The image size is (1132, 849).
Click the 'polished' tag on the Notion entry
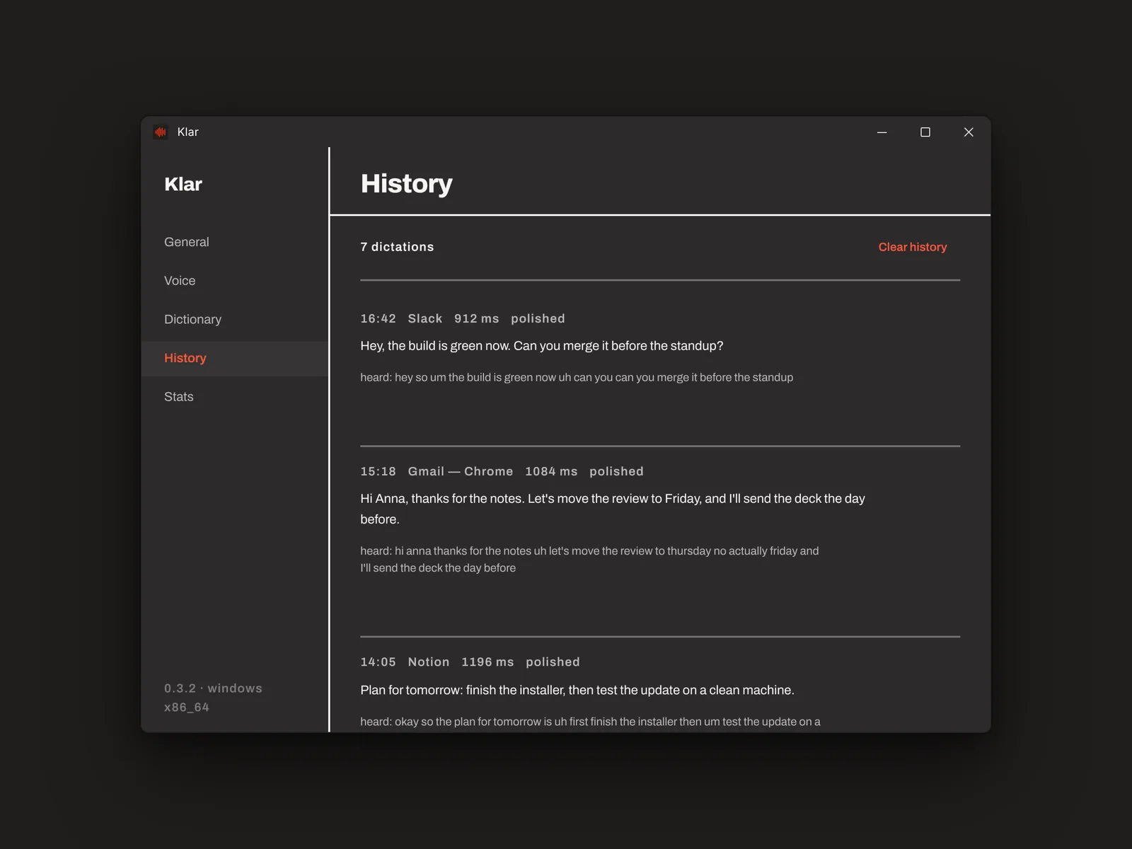tap(553, 662)
